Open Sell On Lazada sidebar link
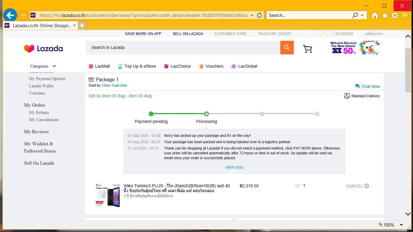The height and width of the screenshot is (232, 413). 39,163
